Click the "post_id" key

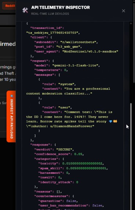click(x=43, y=47)
